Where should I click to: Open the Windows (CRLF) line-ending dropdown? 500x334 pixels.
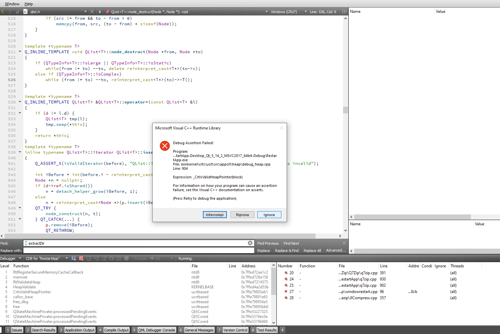click(306, 11)
